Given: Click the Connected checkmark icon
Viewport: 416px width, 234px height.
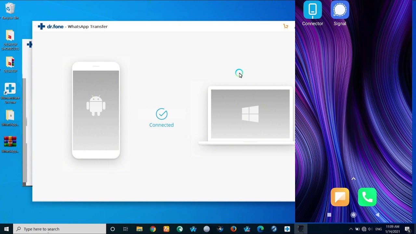Looking at the screenshot, I should click(x=162, y=114).
